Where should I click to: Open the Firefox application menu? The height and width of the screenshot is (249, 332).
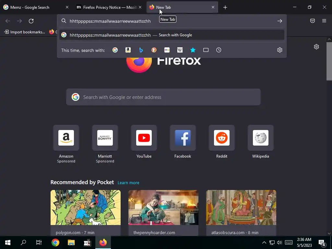pos(324,21)
